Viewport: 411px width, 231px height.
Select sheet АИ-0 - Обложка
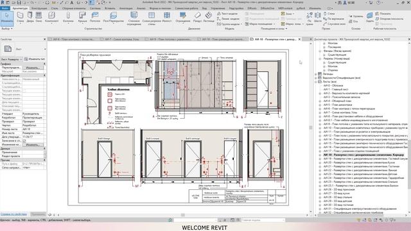point(333,85)
